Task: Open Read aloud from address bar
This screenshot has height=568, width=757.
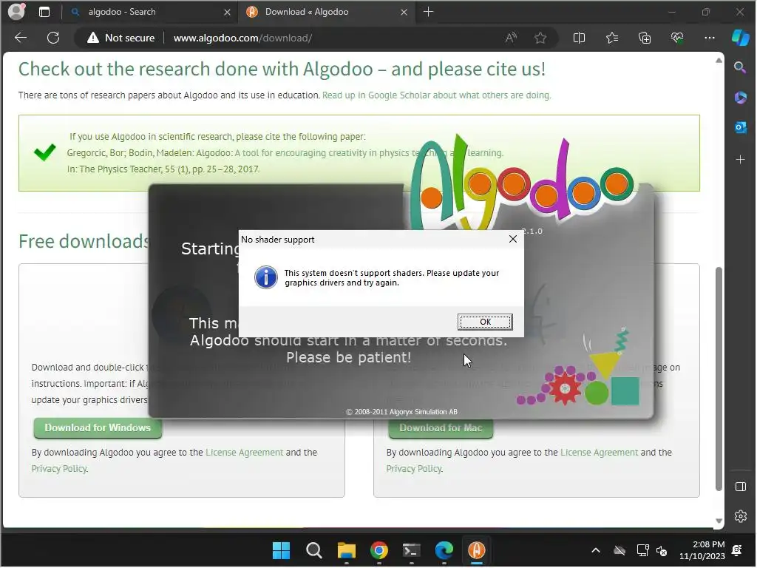Action: coord(511,38)
